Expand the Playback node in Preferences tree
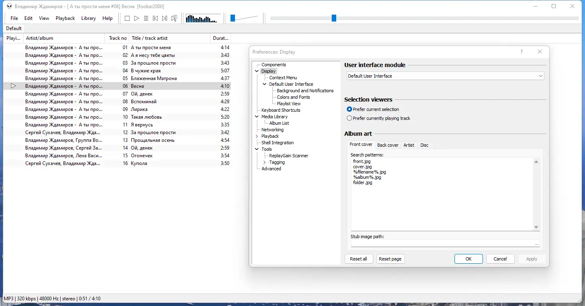Image resolution: width=585 pixels, height=306 pixels. click(x=257, y=136)
